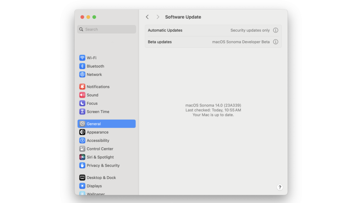Go back with the left chevron
Image resolution: width=362 pixels, height=203 pixels.
pos(147,17)
